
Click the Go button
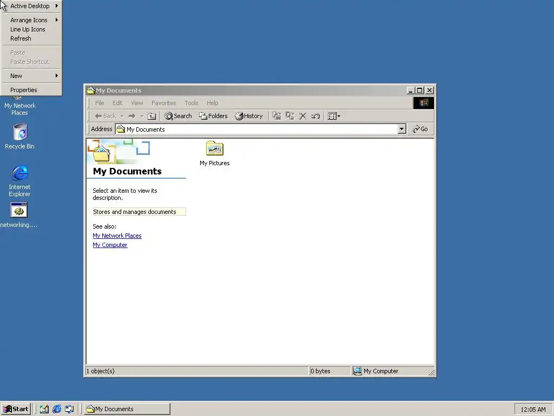tap(420, 129)
